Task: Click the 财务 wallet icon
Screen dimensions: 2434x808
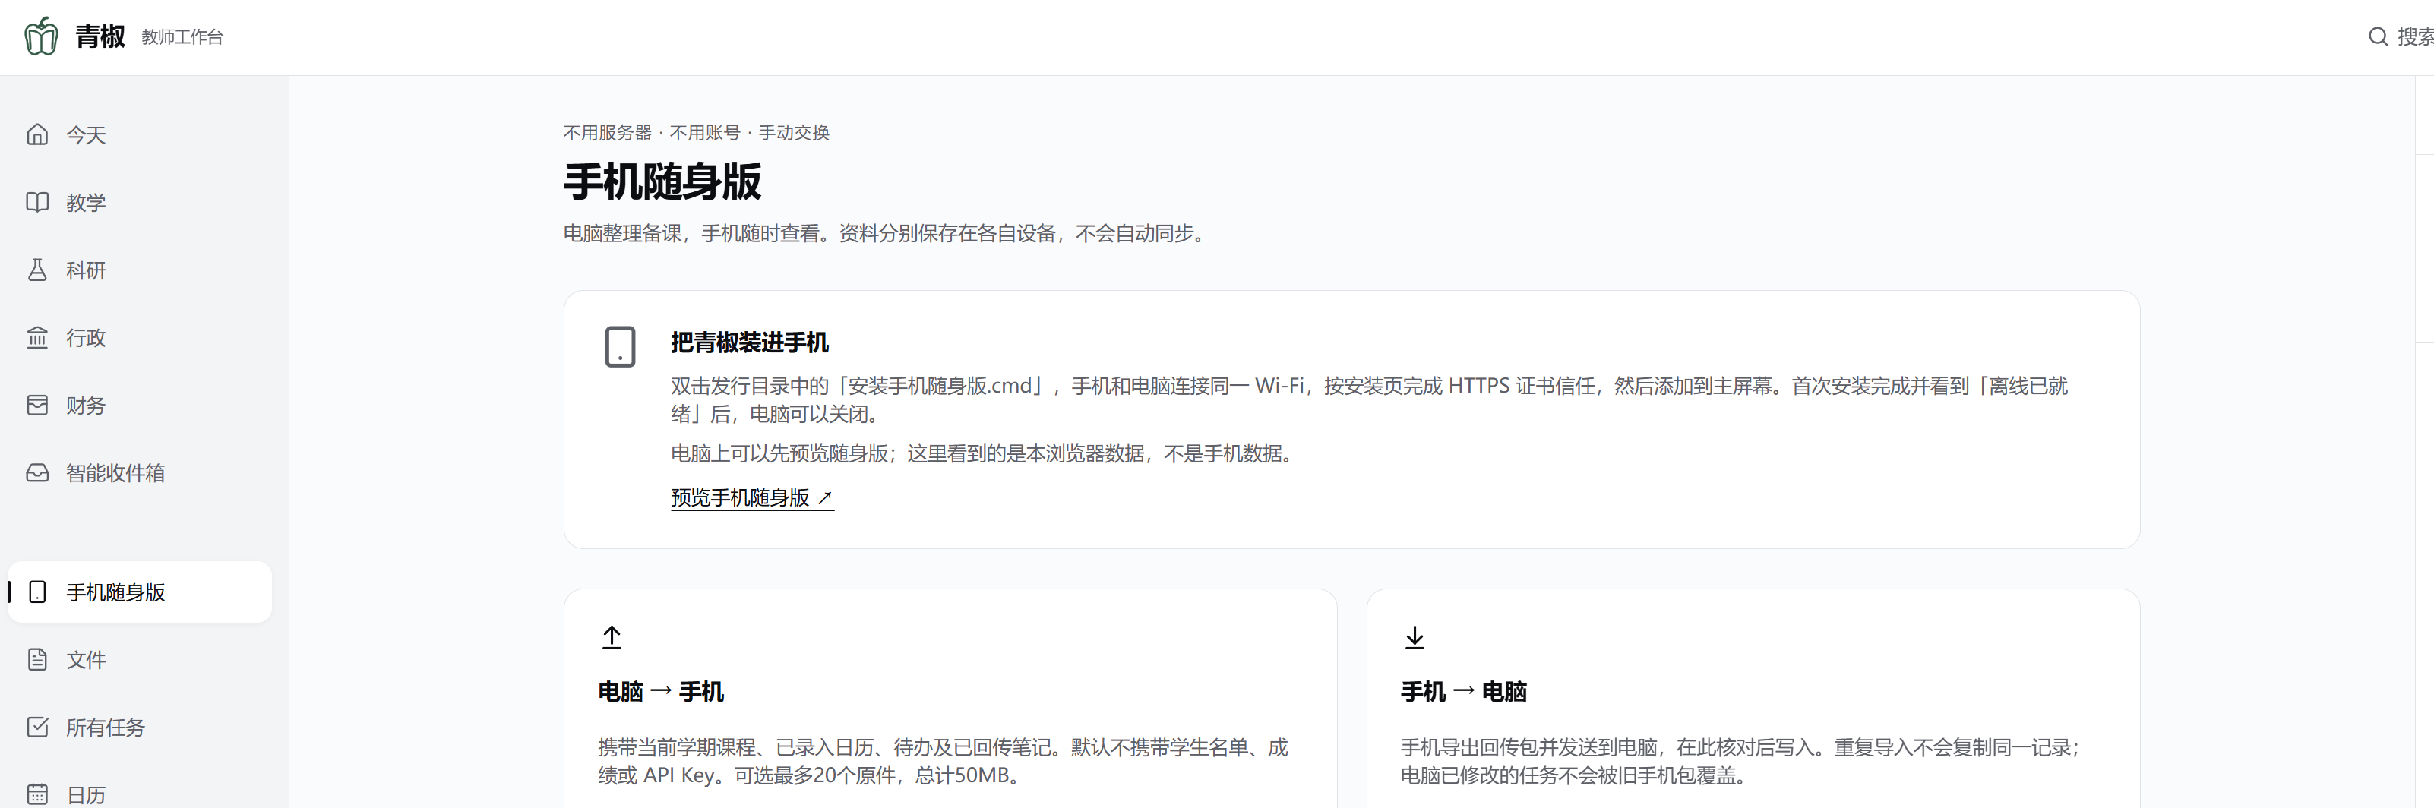Action: click(38, 406)
